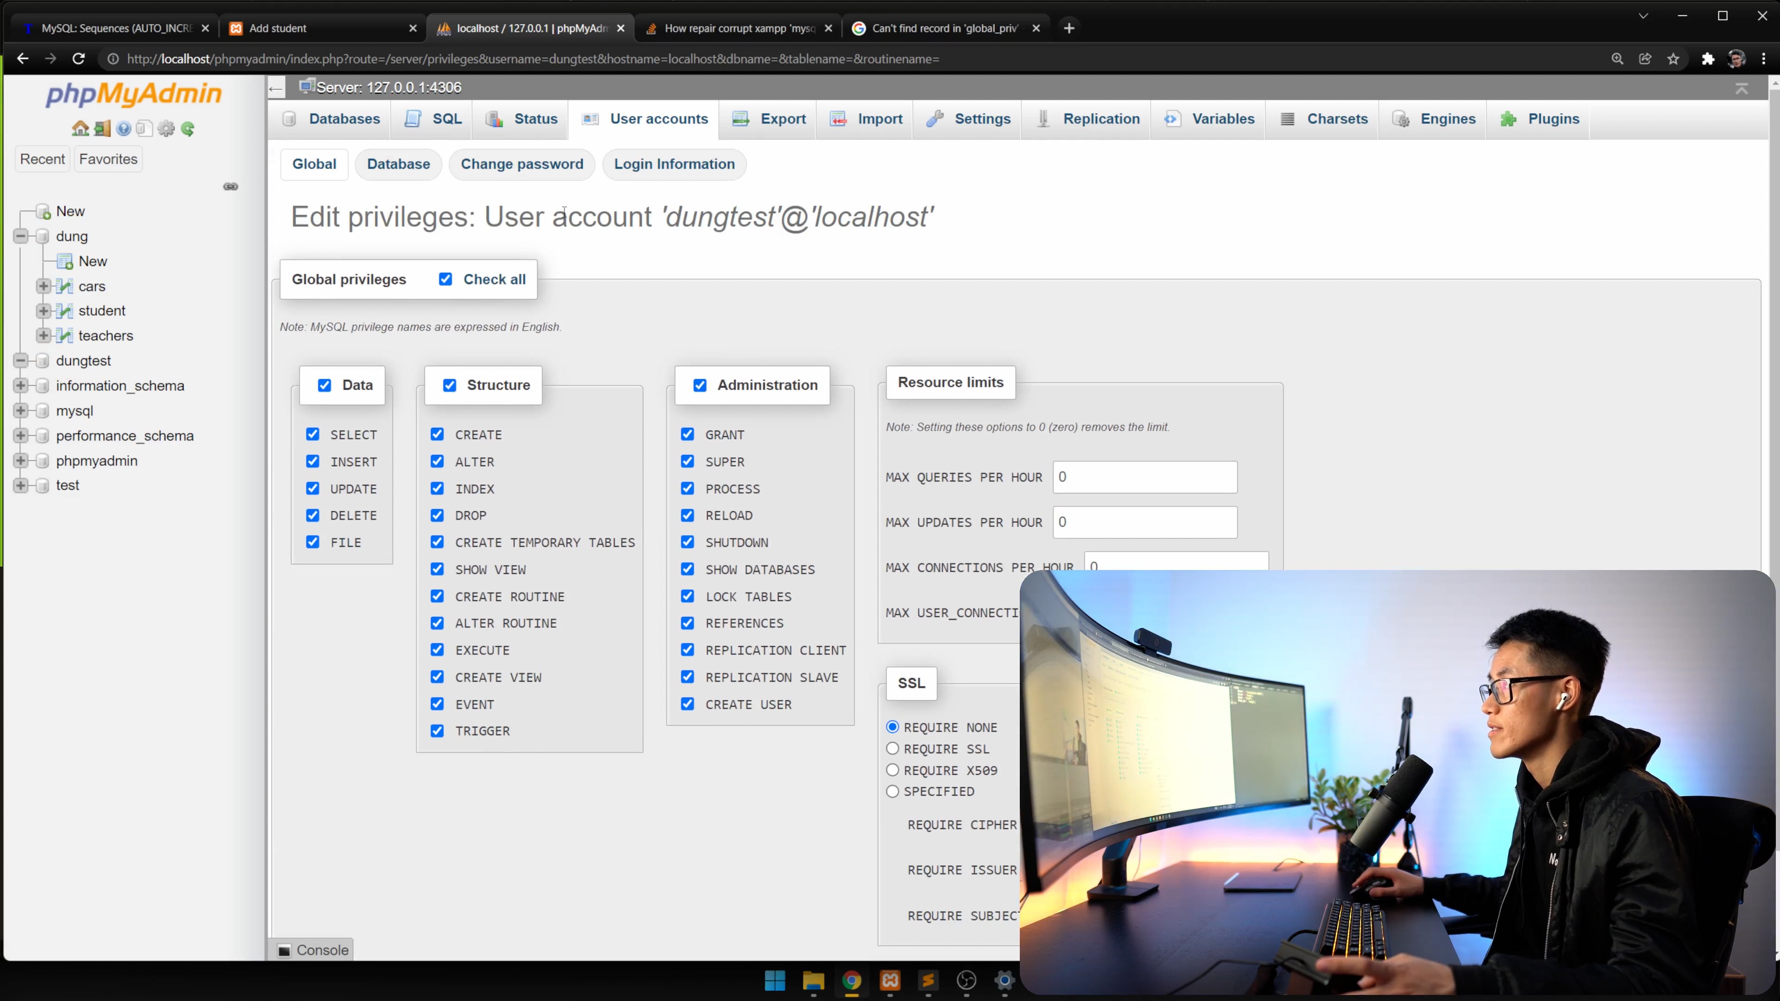The height and width of the screenshot is (1001, 1780).
Task: Click the browser reload button
Action: click(x=79, y=59)
